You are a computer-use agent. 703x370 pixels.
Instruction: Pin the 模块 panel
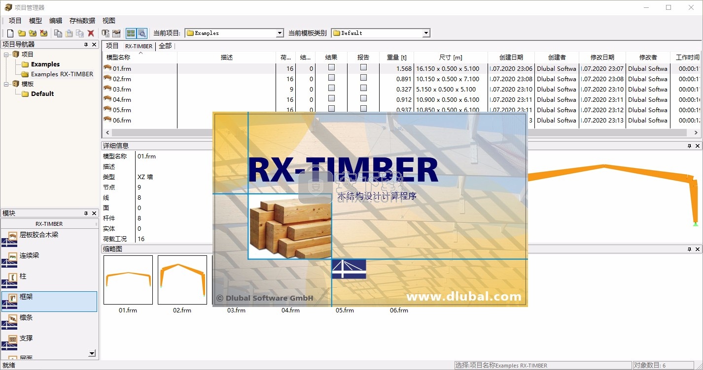[86, 214]
